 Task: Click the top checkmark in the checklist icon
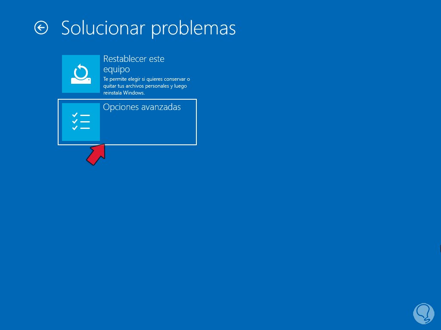coord(75,115)
